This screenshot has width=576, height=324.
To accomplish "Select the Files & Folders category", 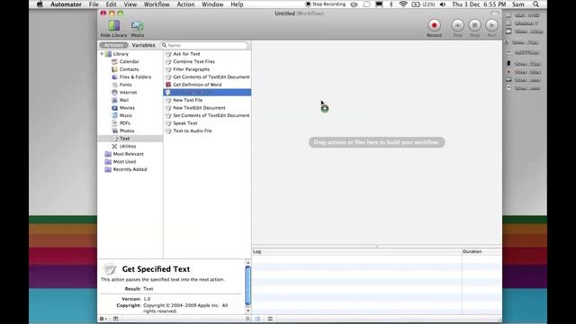I will click(x=135, y=76).
